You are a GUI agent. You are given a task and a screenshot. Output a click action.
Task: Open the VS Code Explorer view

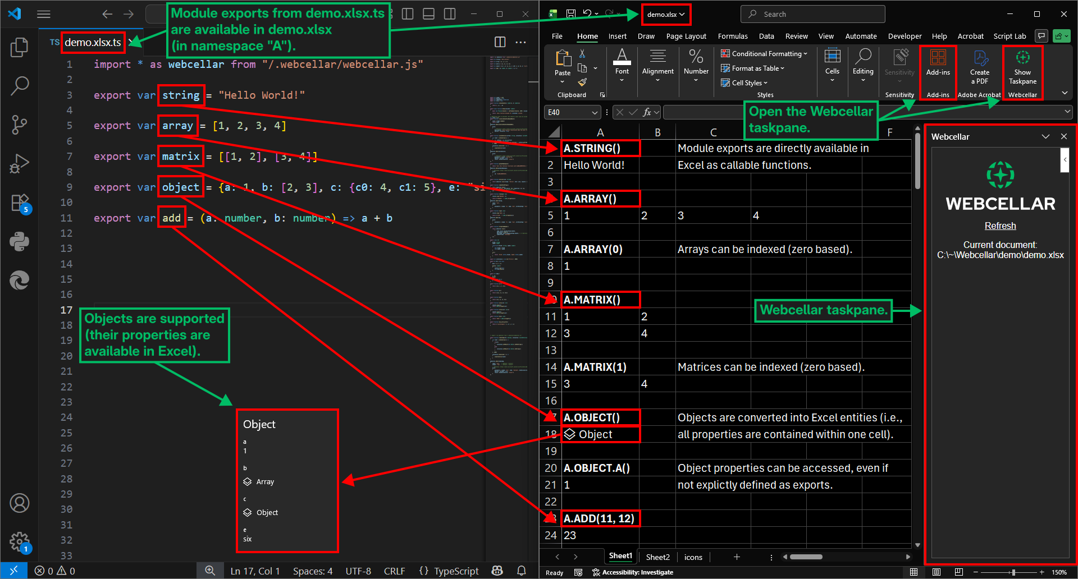click(x=20, y=47)
